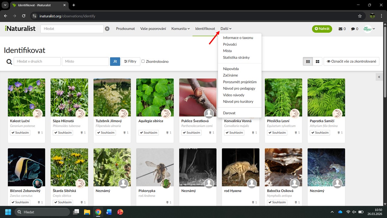
Task: Click the blue Jít button
Action: coord(115,61)
